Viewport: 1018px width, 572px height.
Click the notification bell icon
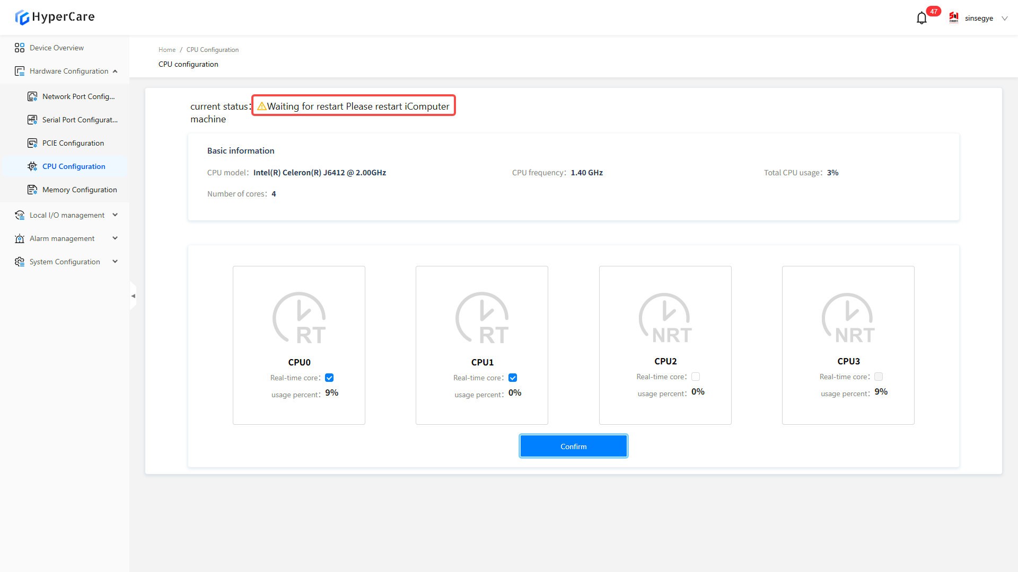coord(922,19)
